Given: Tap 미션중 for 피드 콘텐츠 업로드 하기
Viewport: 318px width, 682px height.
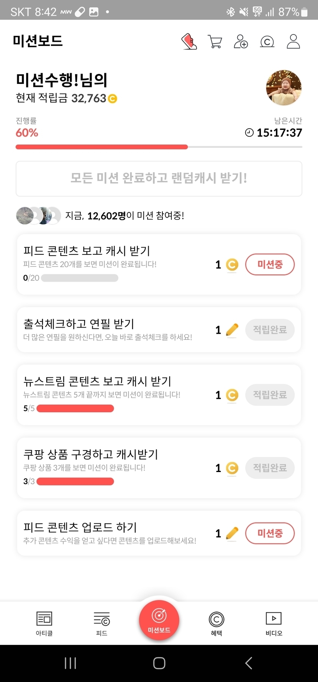Looking at the screenshot, I should pos(270,533).
